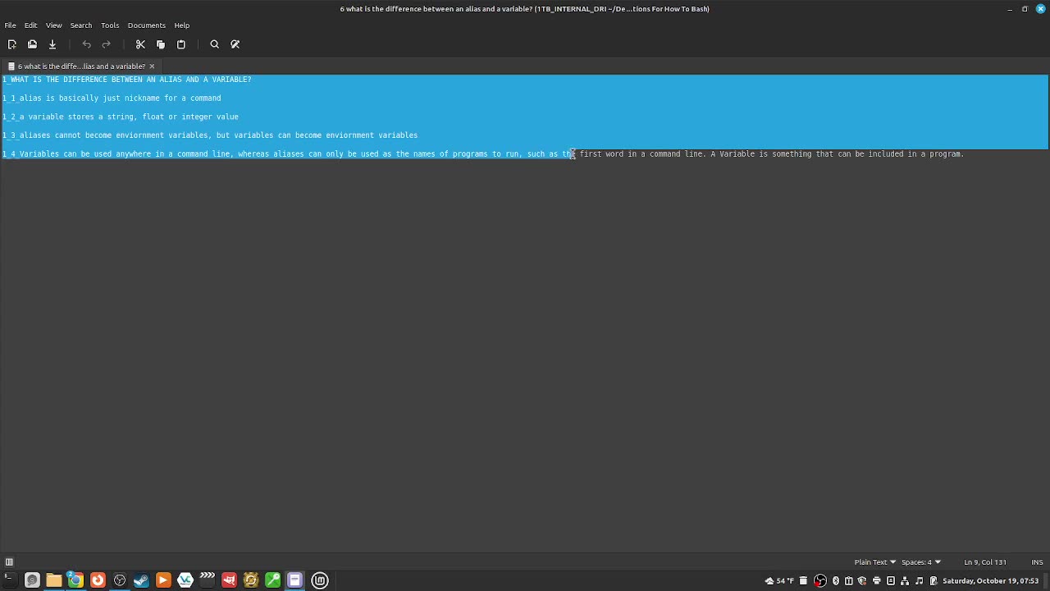The image size is (1050, 591).
Task: Undo the last edit
Action: point(86,44)
